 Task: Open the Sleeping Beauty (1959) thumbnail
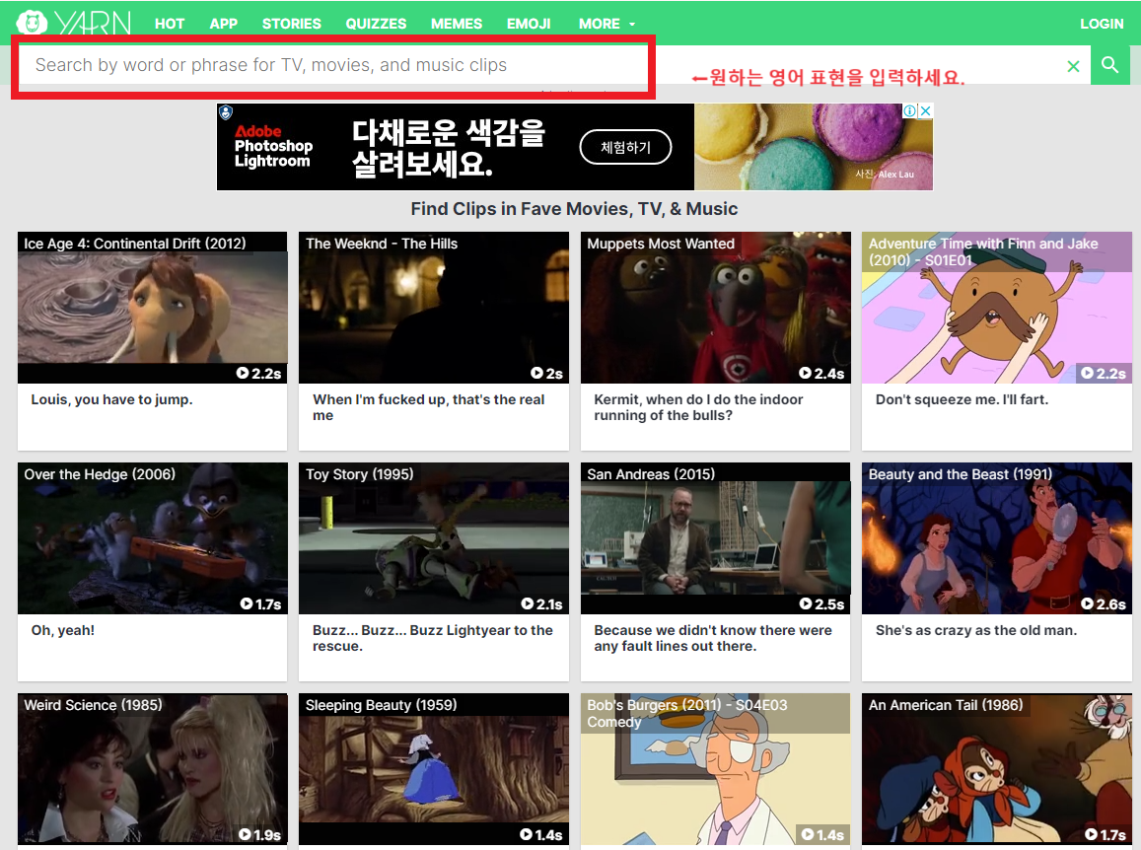point(434,768)
